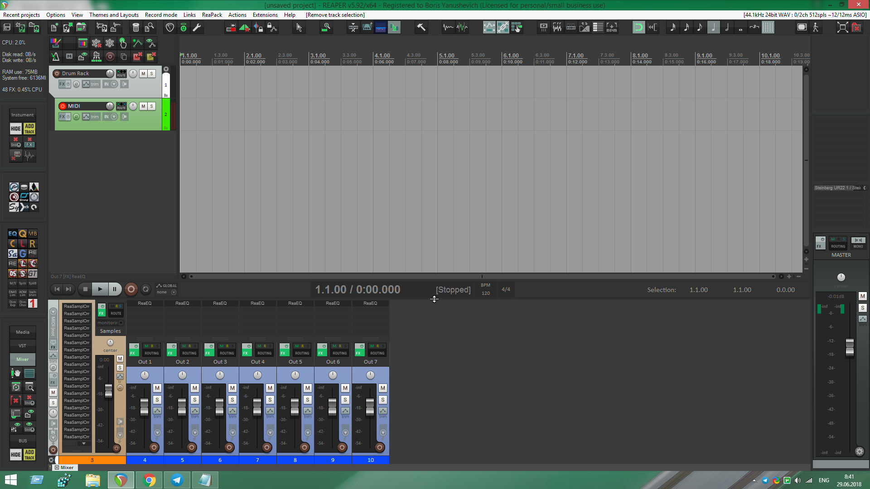Toggle the metronome icon in toolbar

coord(55,57)
